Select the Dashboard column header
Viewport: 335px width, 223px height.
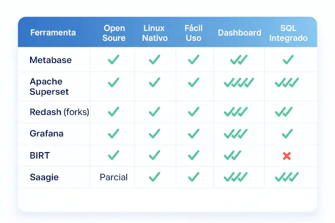[239, 32]
